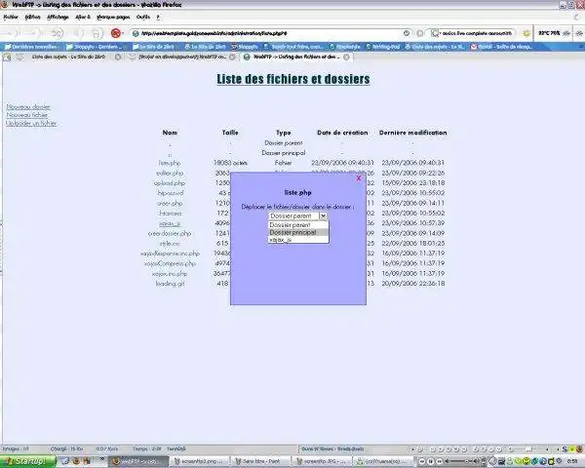The image size is (585, 468).
Task: Click the sunny weather icon in toolbar
Action: click(526, 33)
